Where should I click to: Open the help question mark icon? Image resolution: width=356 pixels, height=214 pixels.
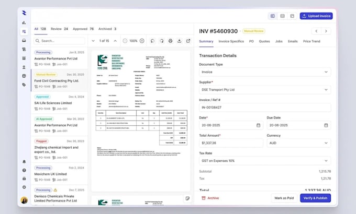(24, 170)
